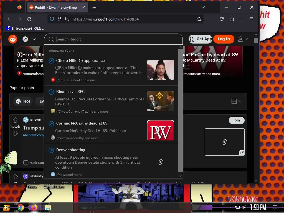The width and height of the screenshot is (284, 213).
Task: Open the Popular feed arrow icon
Action: (x=25, y=39)
